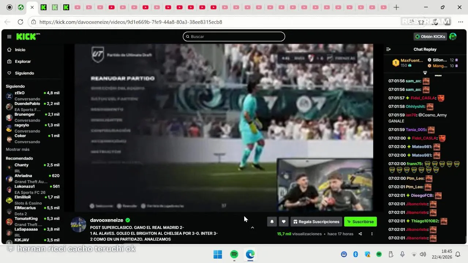Select rageylo channel in sidebar

pyautogui.click(x=33, y=128)
